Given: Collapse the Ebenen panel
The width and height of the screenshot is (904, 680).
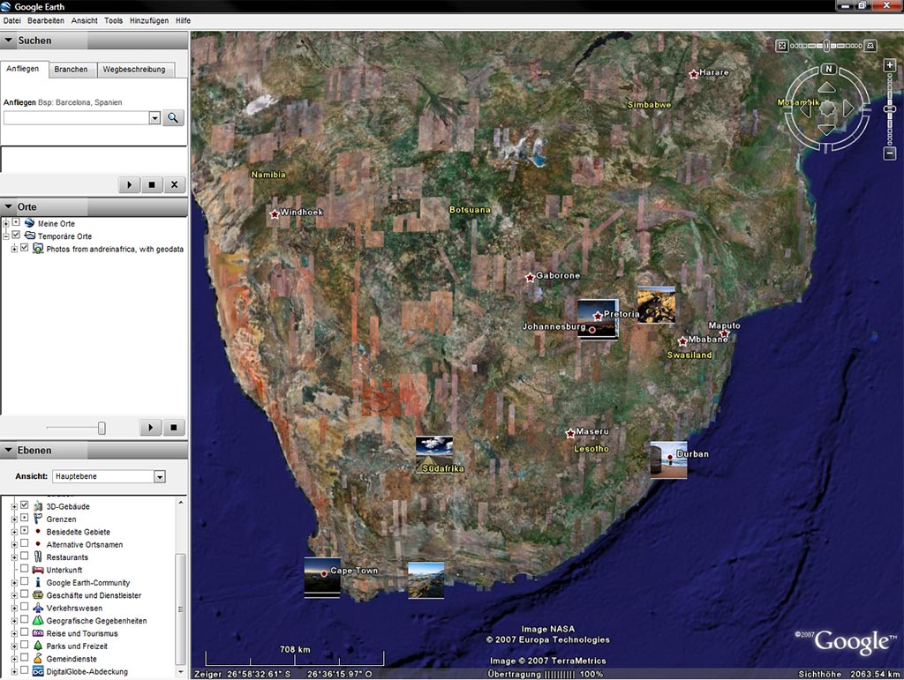Looking at the screenshot, I should click(x=9, y=451).
